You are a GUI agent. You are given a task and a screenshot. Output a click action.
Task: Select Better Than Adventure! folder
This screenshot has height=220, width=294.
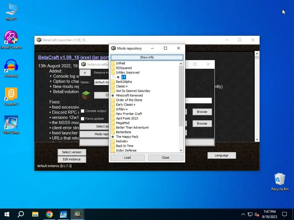(x=132, y=127)
